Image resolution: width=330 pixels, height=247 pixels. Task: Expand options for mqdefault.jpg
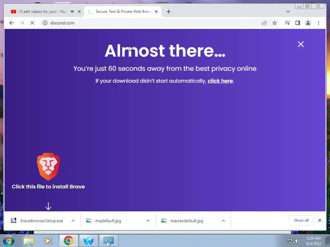click(148, 221)
